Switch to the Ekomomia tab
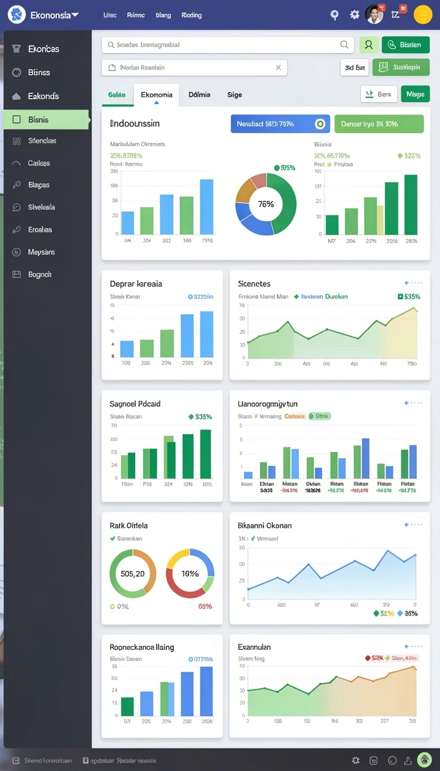 coord(156,95)
